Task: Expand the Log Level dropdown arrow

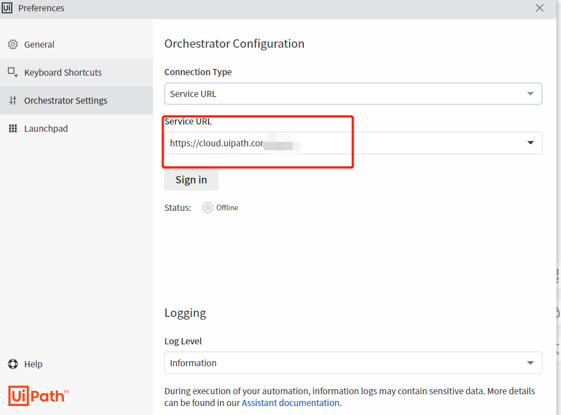Action: 530,363
